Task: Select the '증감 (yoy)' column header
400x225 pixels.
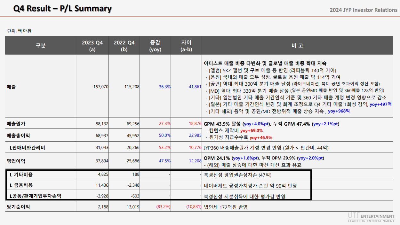Action: click(x=155, y=45)
